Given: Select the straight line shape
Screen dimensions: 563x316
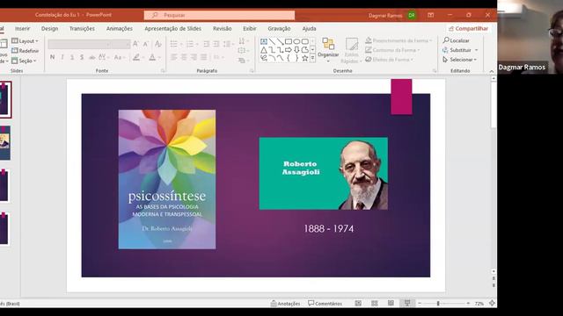Looking at the screenshot, I should coord(272,41).
